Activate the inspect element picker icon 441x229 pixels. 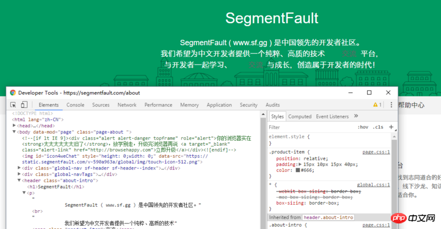13,105
